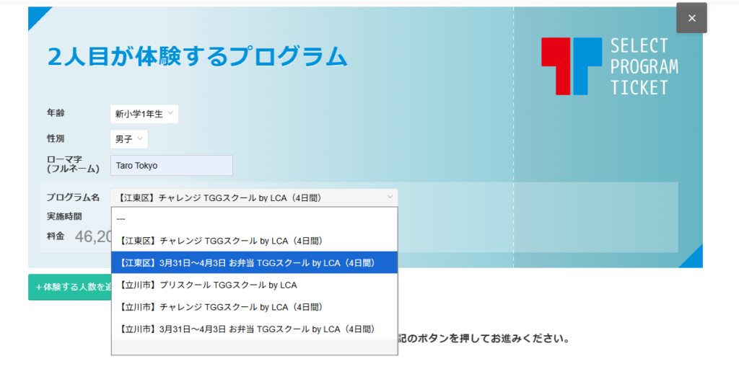Click the 年齢 label
Screen dimensions: 739x369
[56, 113]
